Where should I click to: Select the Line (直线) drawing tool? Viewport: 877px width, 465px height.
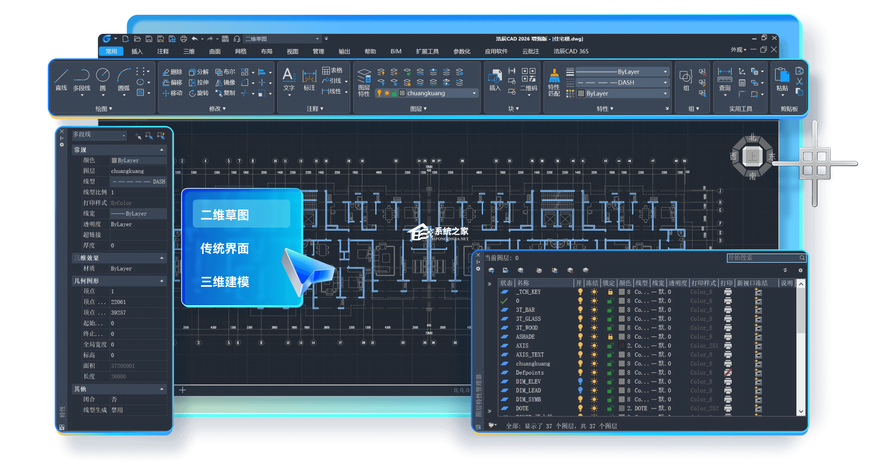(61, 76)
